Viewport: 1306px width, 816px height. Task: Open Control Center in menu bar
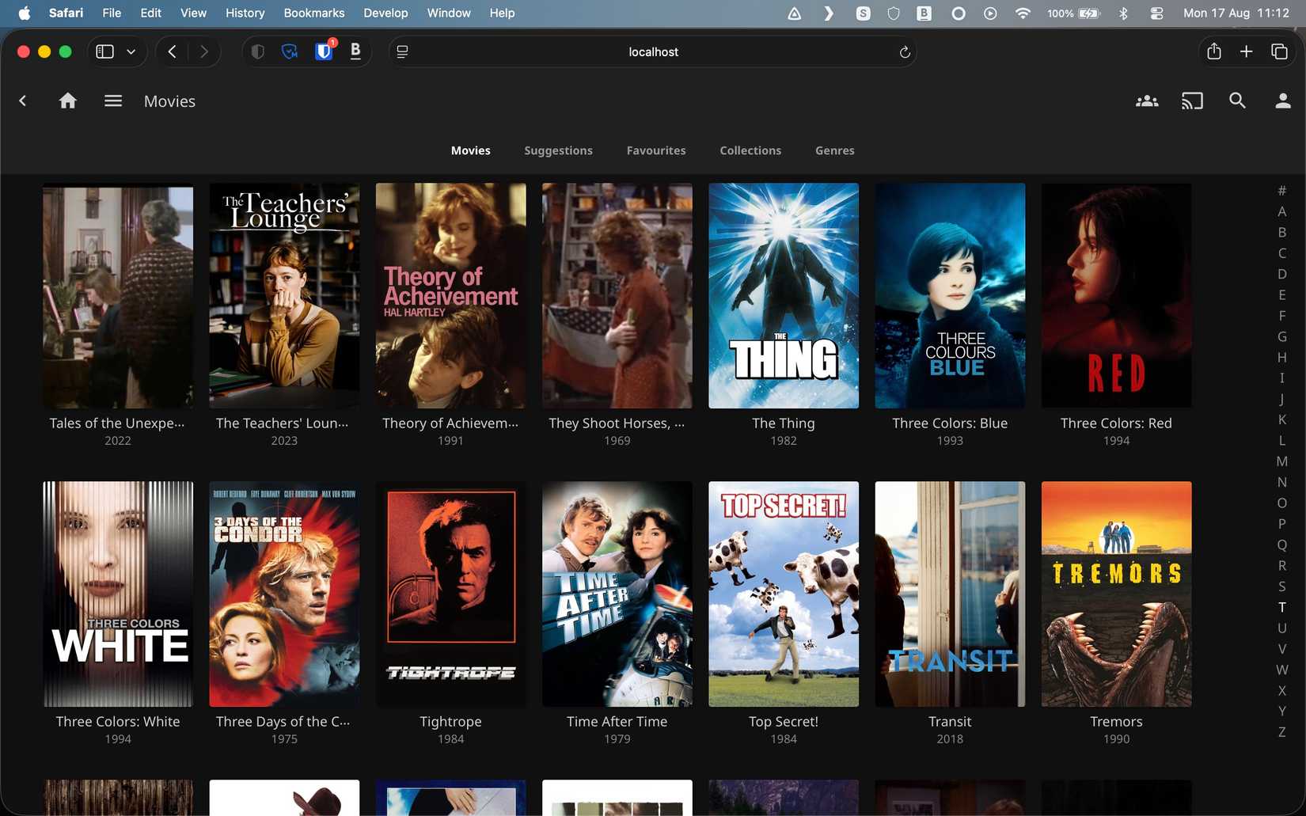(x=1156, y=13)
